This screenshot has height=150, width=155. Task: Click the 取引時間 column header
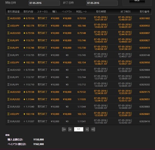(x=101, y=12)
